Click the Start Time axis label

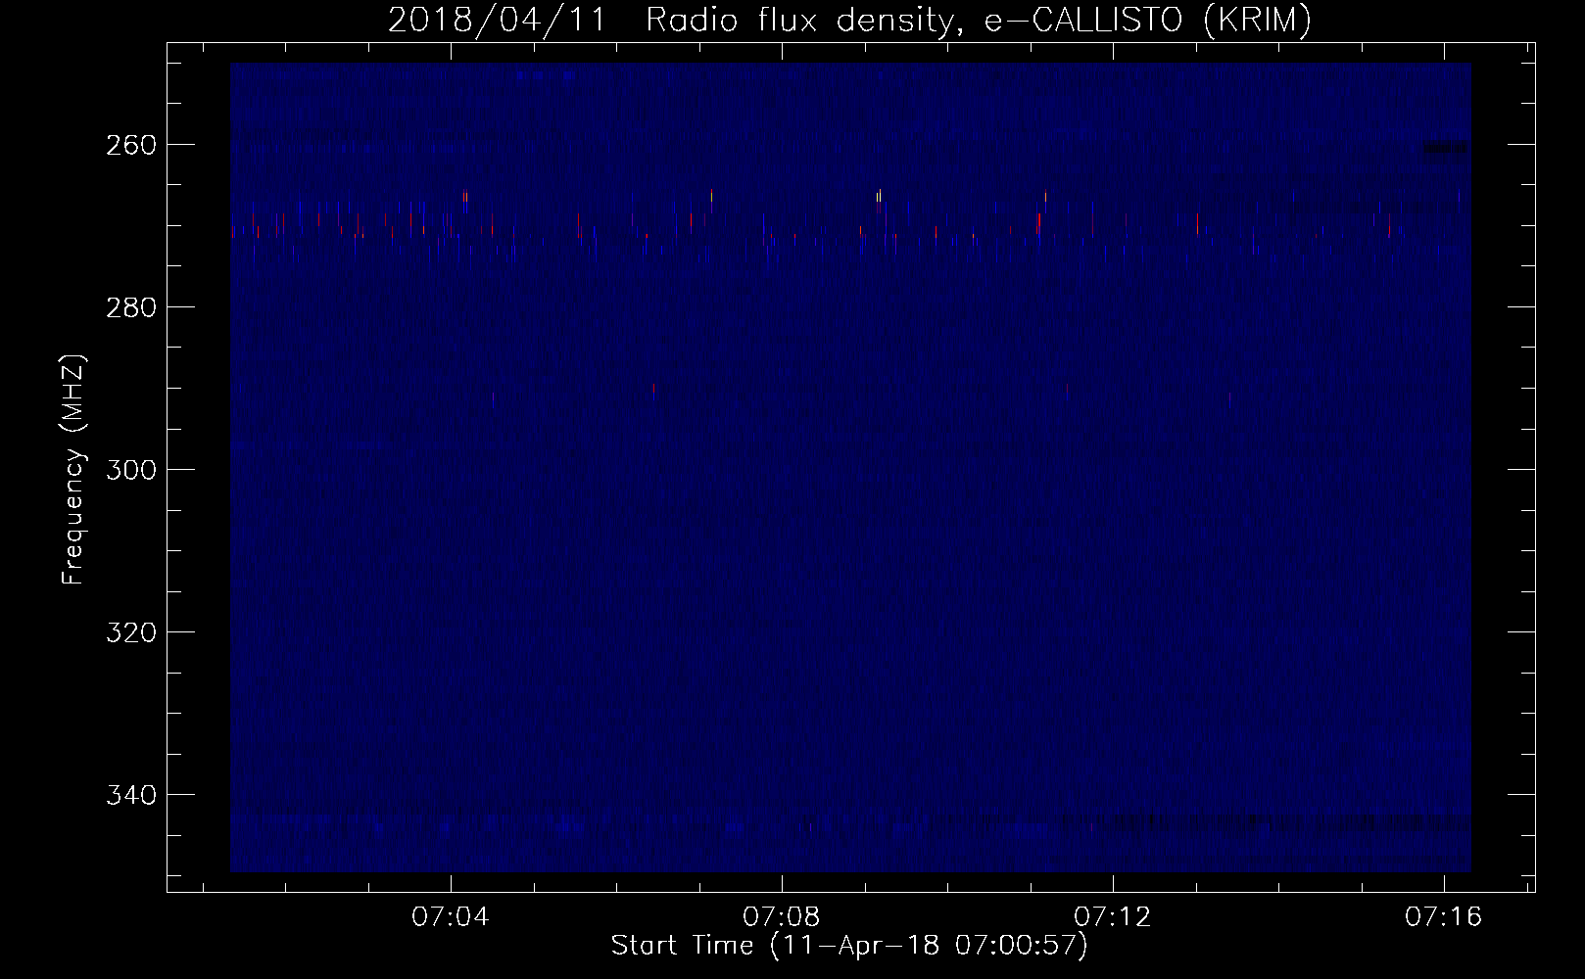click(849, 946)
